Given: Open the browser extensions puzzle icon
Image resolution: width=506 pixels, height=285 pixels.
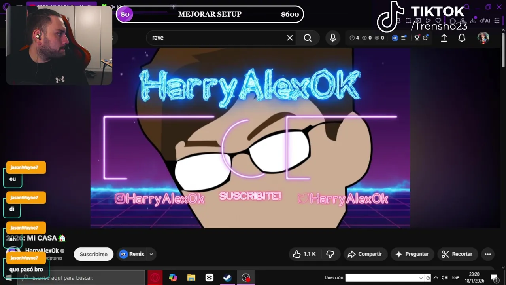Looking at the screenshot, I should pos(453,21).
